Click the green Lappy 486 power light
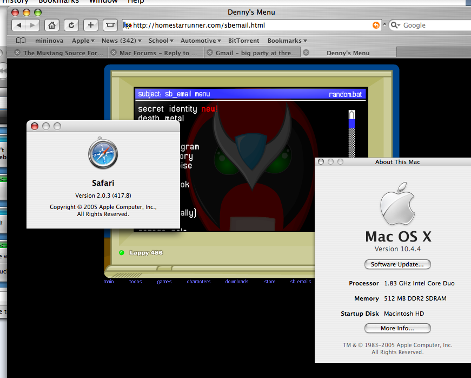 pyautogui.click(x=122, y=252)
